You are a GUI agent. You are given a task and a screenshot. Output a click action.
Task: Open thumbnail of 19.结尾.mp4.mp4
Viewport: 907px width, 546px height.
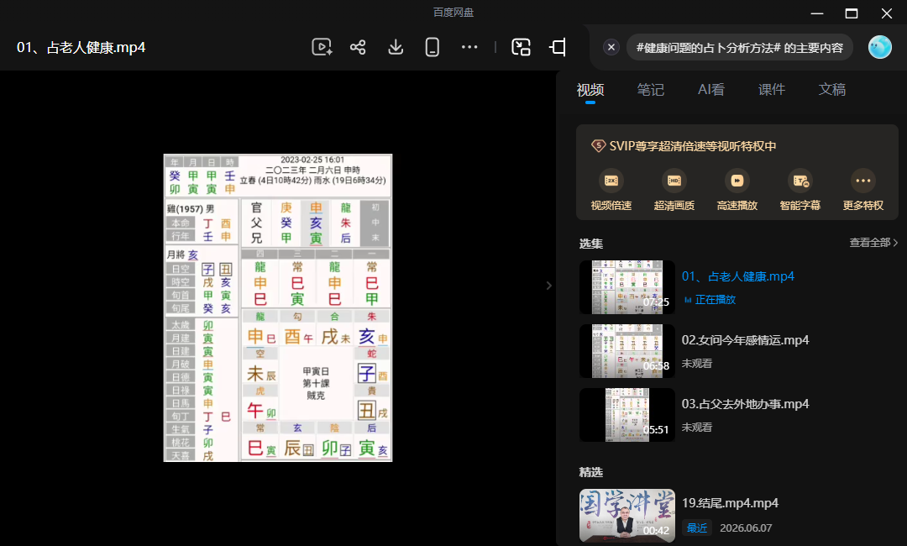[627, 516]
